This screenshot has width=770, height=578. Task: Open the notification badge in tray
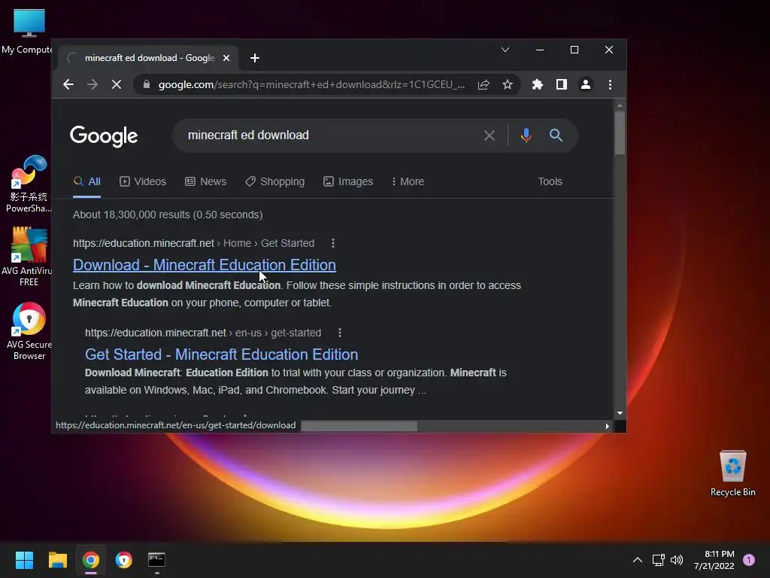click(x=749, y=560)
